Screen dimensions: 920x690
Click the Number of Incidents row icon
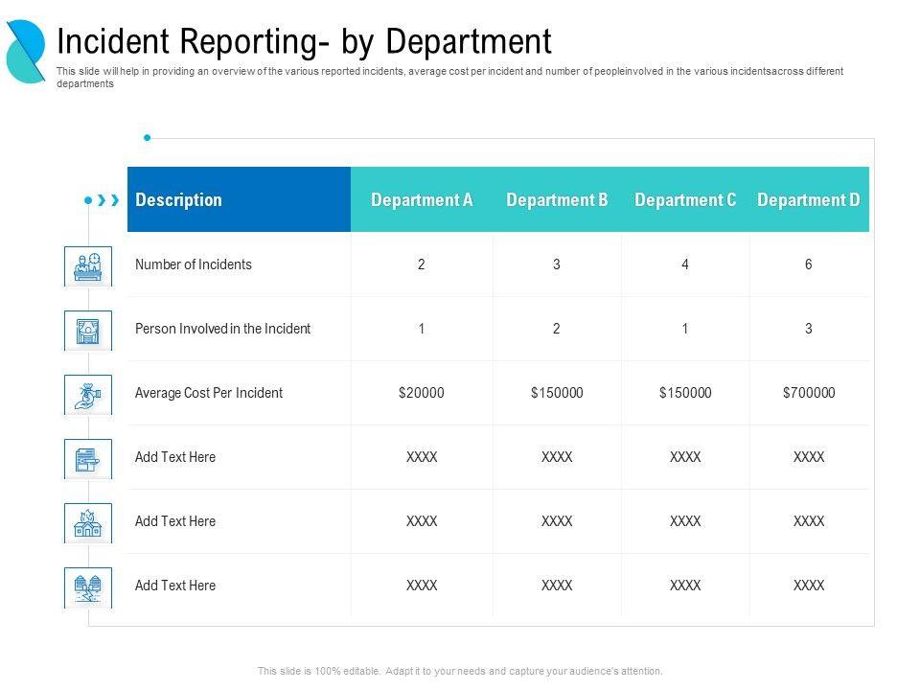(88, 264)
